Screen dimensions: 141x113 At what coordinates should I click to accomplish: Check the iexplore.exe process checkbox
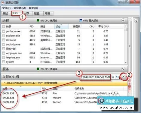(4, 58)
